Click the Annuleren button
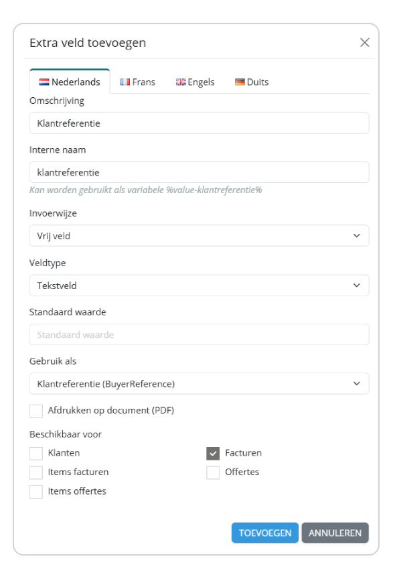The width and height of the screenshot is (393, 579). click(335, 533)
